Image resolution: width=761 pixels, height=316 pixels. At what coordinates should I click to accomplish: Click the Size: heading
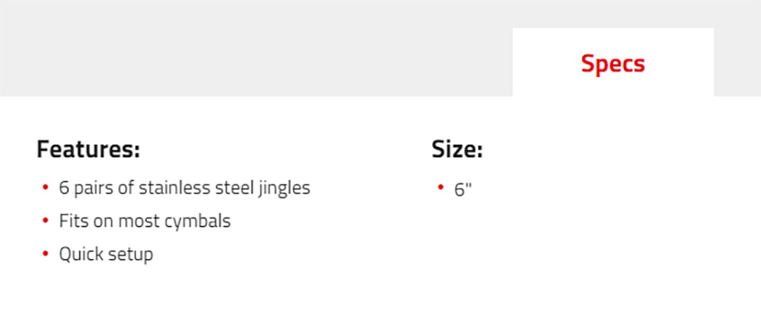(x=457, y=149)
